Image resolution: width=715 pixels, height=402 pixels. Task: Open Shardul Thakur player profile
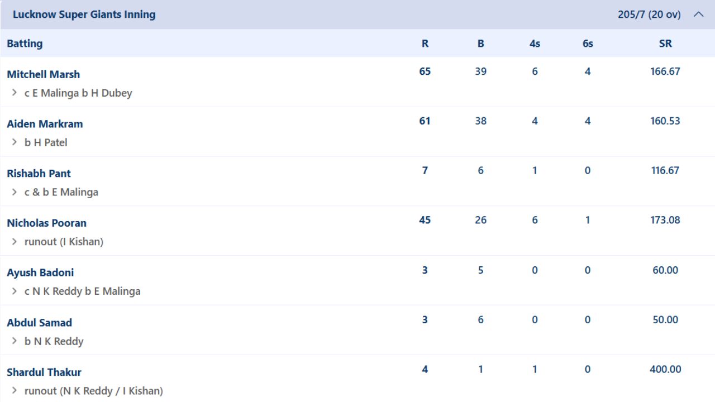(x=44, y=372)
